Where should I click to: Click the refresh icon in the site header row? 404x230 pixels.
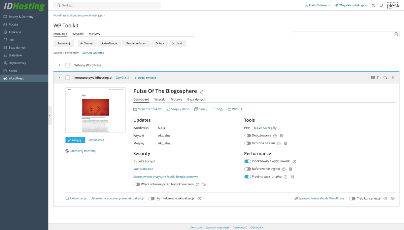coord(385,78)
